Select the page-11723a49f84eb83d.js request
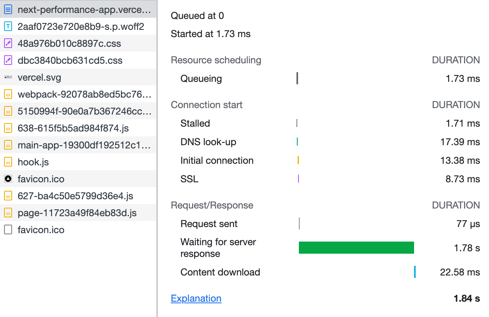The height and width of the screenshot is (317, 489). point(77,213)
